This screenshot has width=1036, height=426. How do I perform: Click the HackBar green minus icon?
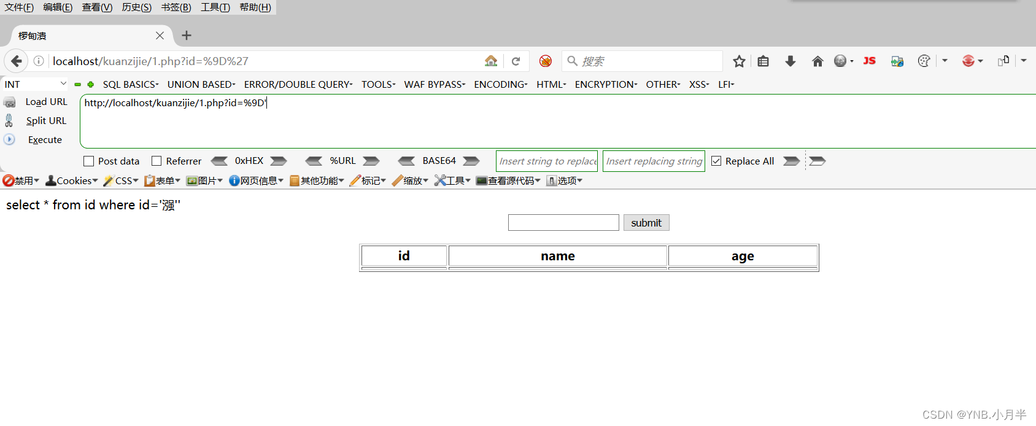click(77, 84)
